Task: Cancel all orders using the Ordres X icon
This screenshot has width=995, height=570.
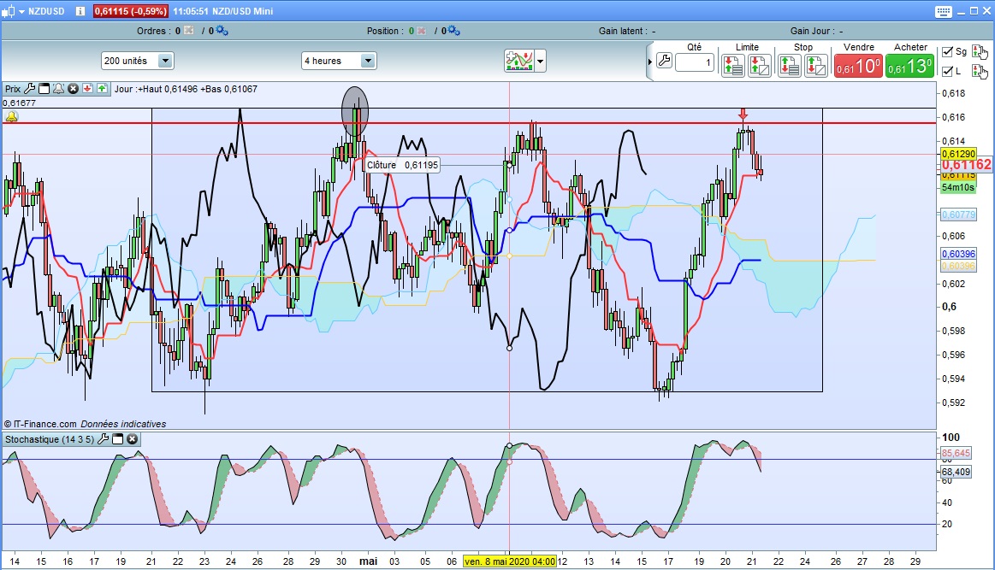Action: (x=189, y=31)
